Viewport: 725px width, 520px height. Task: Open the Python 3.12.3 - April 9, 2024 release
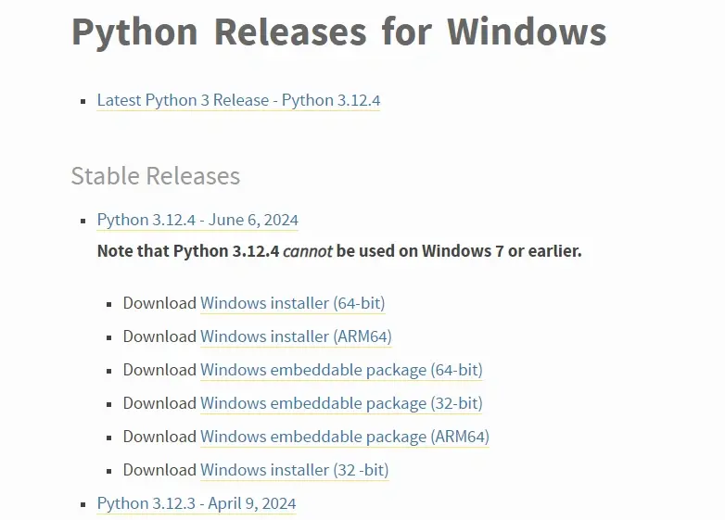pos(197,503)
